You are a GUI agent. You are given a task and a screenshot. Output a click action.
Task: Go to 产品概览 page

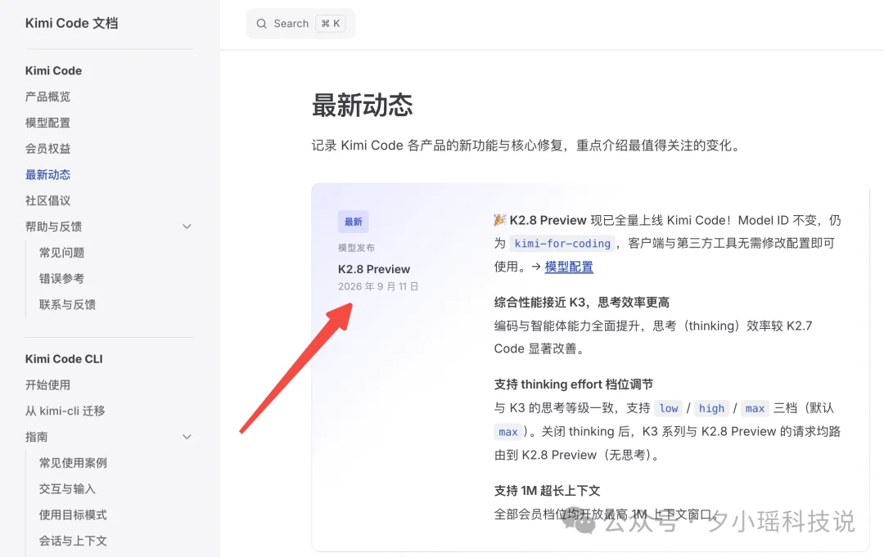click(x=48, y=97)
